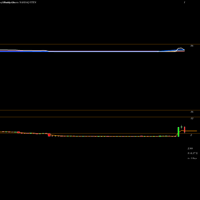Click the 16 price axis label
Viewport: 200px width, 200px height.
tap(192, 112)
